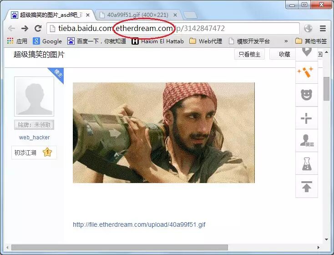
Task: Click the magic wand sidebar icon
Action: 307,72
